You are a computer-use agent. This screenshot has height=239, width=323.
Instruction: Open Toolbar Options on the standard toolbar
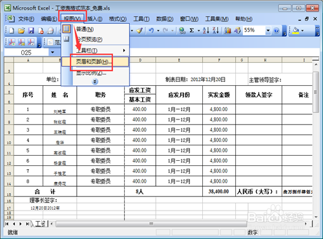[284, 31]
